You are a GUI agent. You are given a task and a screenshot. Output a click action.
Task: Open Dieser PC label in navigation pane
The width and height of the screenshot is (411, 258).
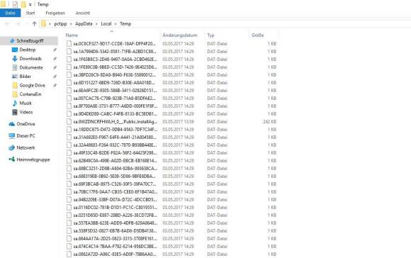tap(26, 135)
